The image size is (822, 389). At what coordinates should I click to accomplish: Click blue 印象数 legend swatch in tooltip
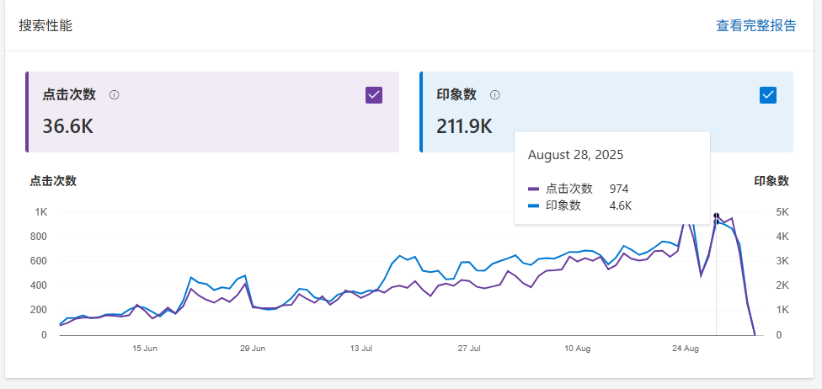[x=534, y=205]
